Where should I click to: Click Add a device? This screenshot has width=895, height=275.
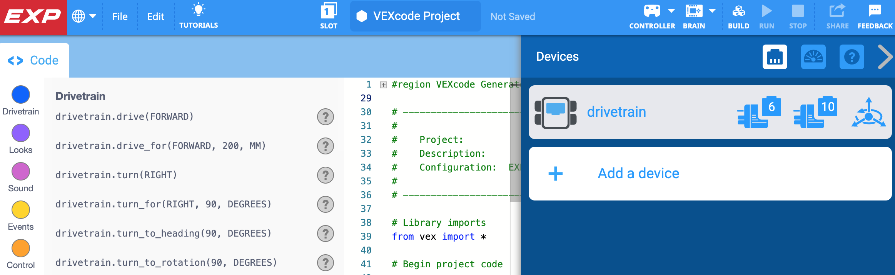tap(638, 173)
